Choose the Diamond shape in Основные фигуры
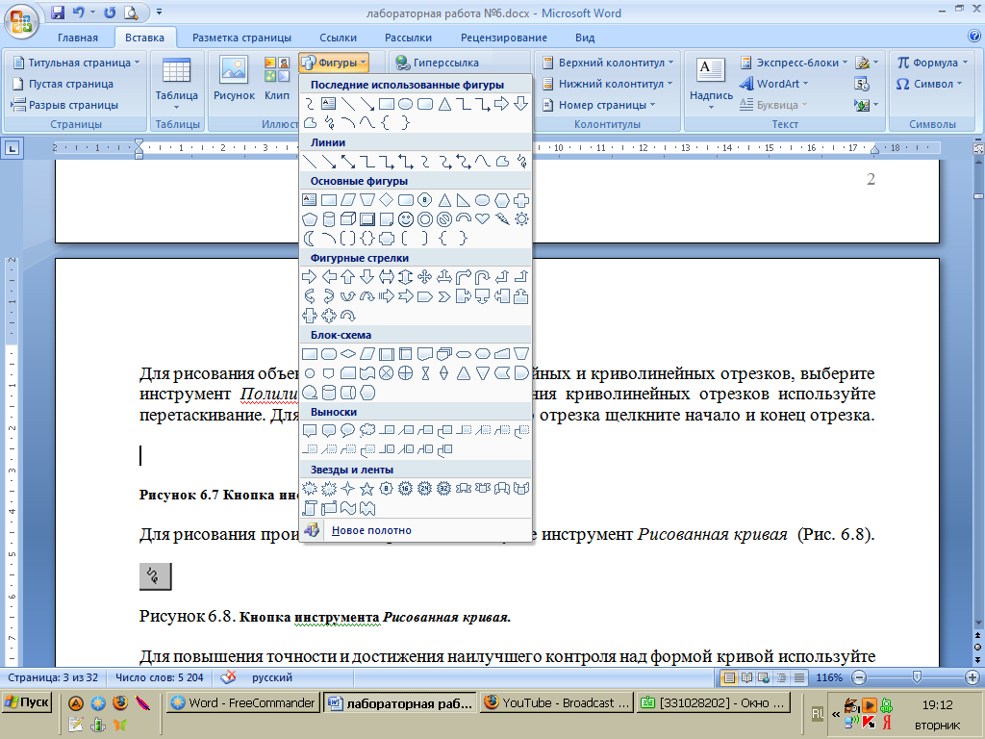The image size is (985, 739). point(387,200)
